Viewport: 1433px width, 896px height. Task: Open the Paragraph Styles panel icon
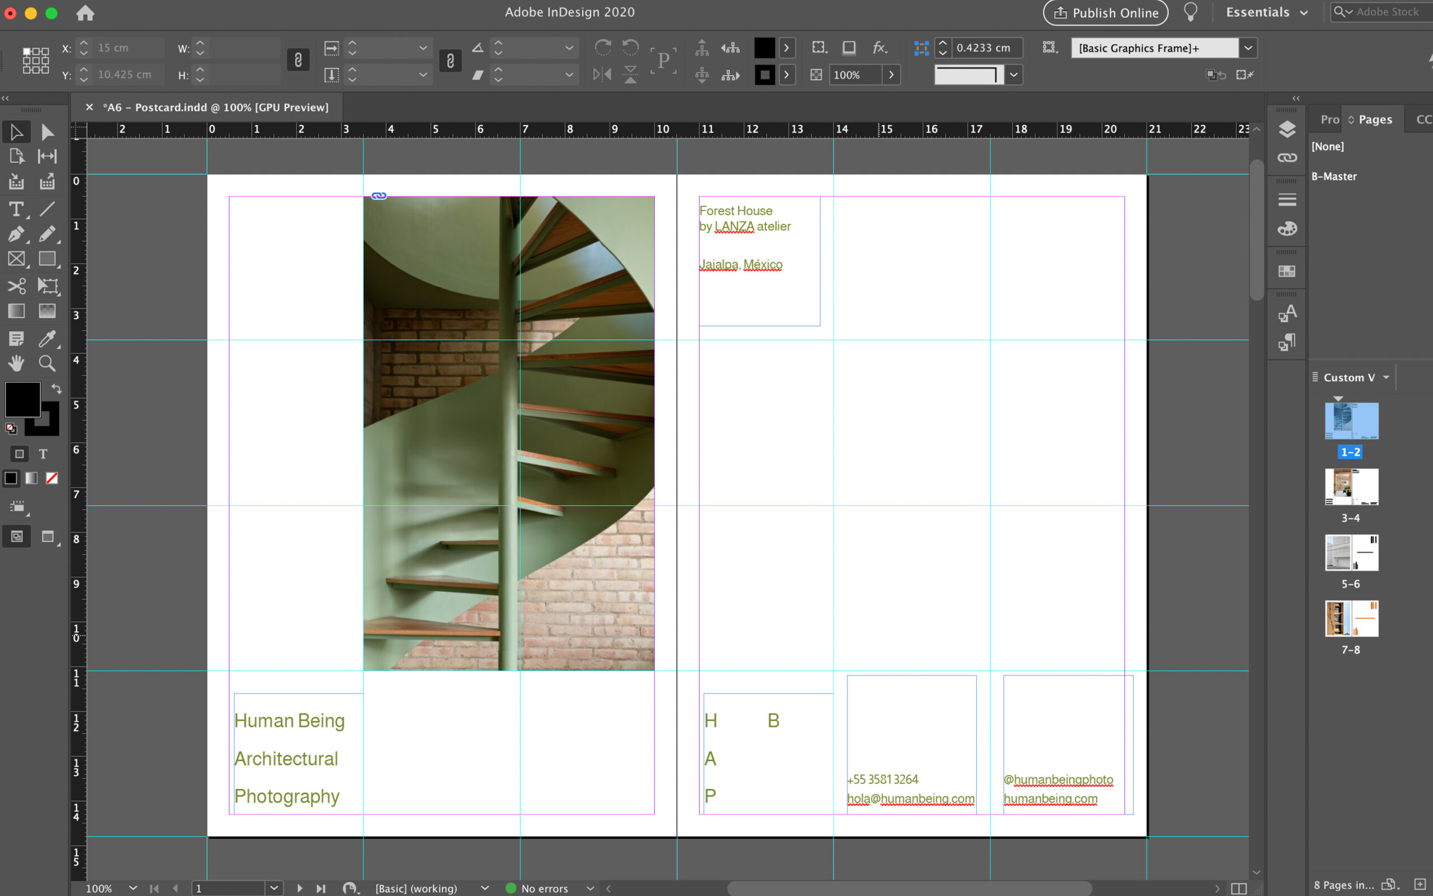point(1287,342)
